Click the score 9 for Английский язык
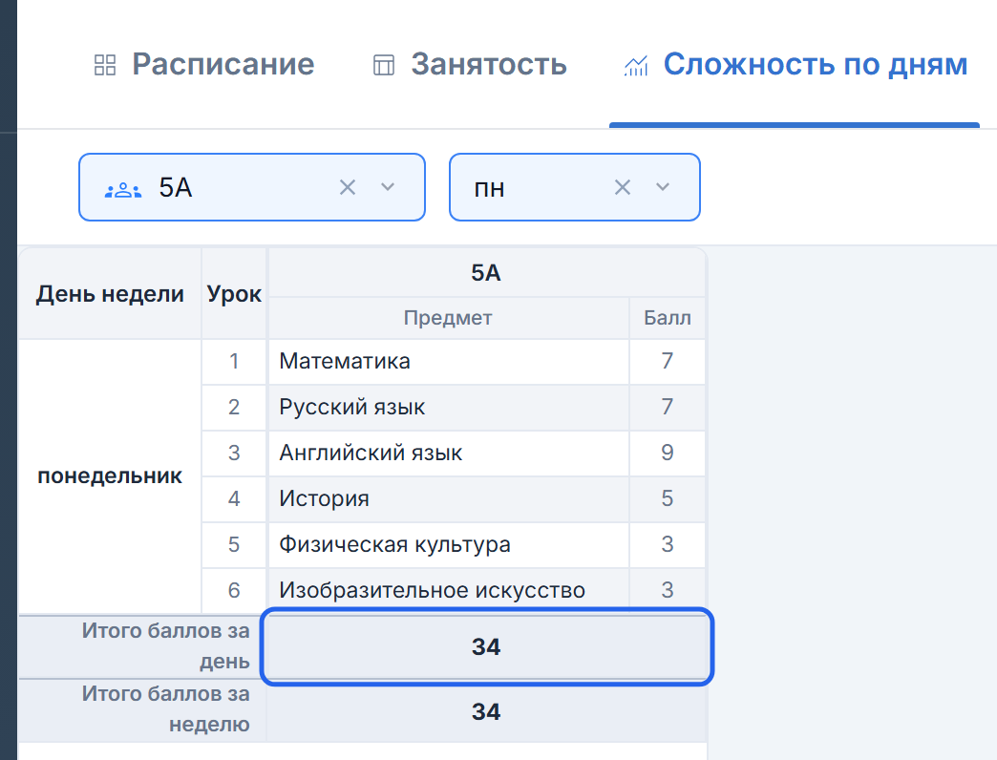 tap(667, 454)
